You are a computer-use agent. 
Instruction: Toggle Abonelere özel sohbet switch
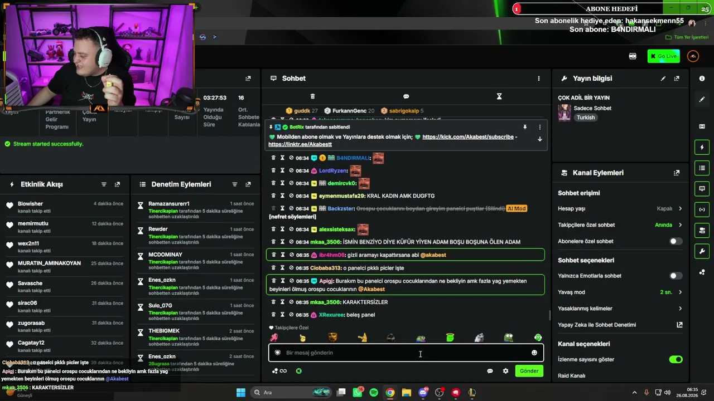[x=676, y=241]
